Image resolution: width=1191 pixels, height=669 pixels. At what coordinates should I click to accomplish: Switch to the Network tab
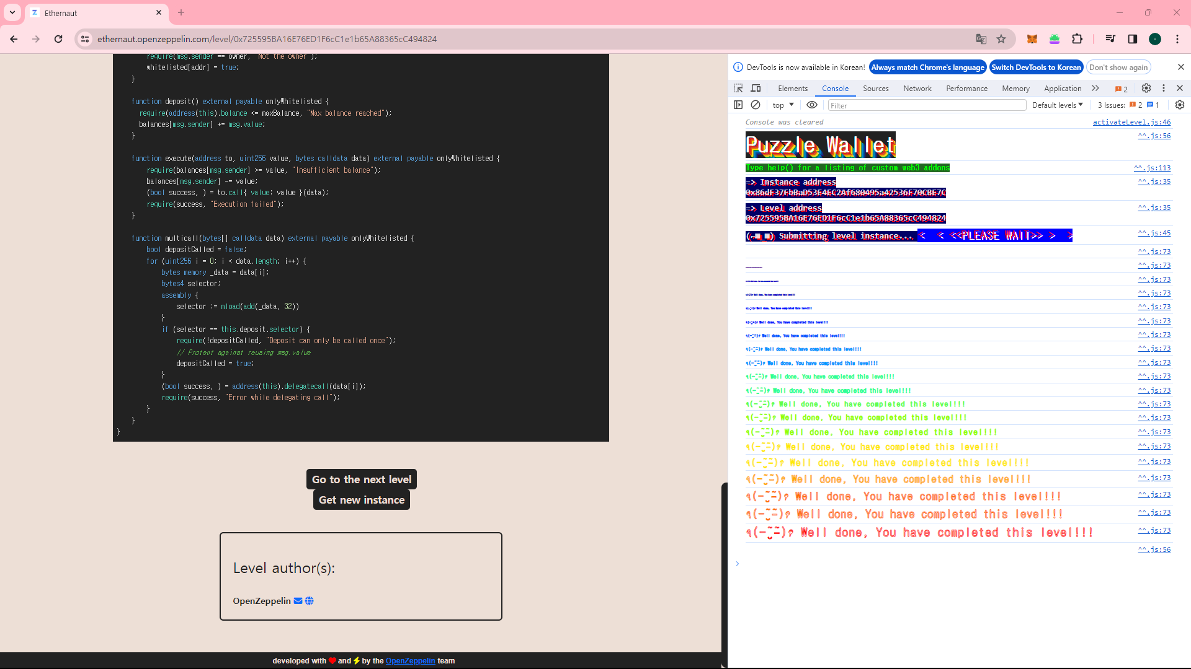(917, 89)
